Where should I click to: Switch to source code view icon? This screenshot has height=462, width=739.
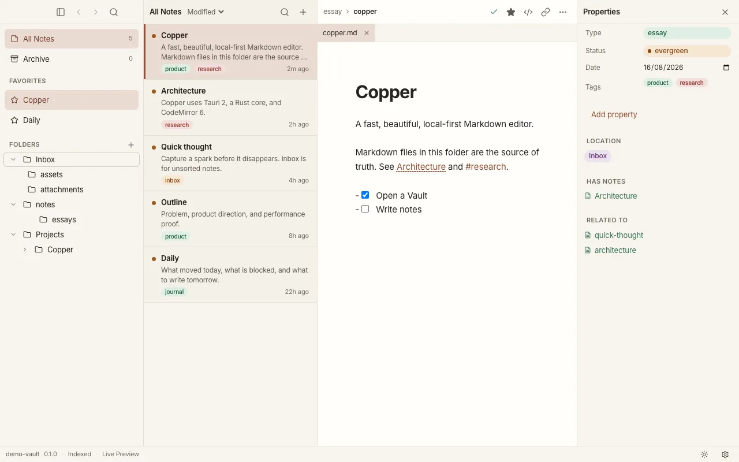528,12
